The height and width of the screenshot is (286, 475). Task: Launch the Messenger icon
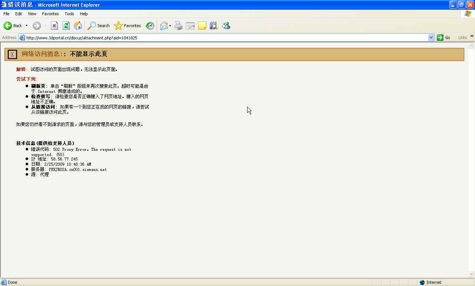coord(226,26)
